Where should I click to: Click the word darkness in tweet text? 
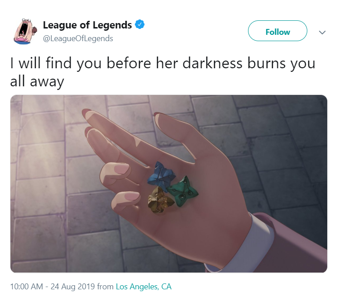[x=212, y=63]
